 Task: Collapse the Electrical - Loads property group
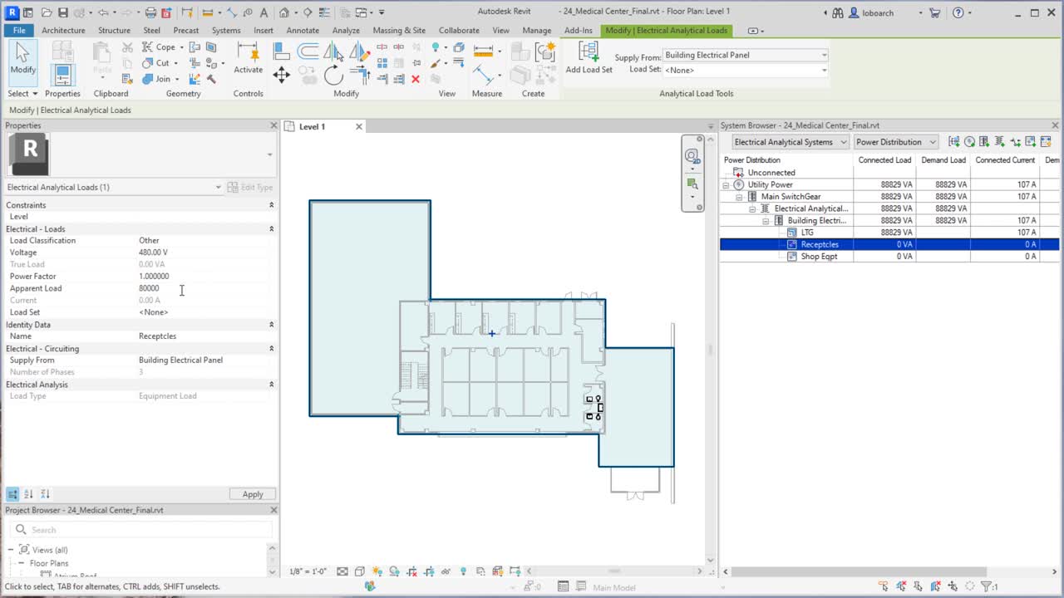coord(271,229)
